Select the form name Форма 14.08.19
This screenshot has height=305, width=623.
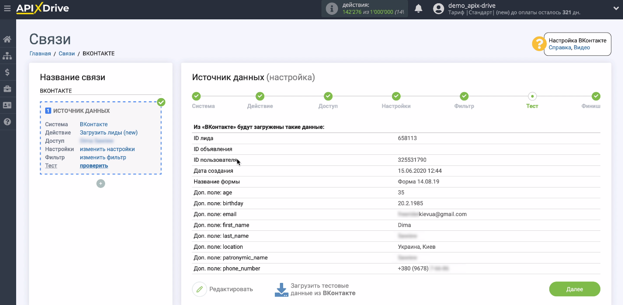(x=419, y=182)
